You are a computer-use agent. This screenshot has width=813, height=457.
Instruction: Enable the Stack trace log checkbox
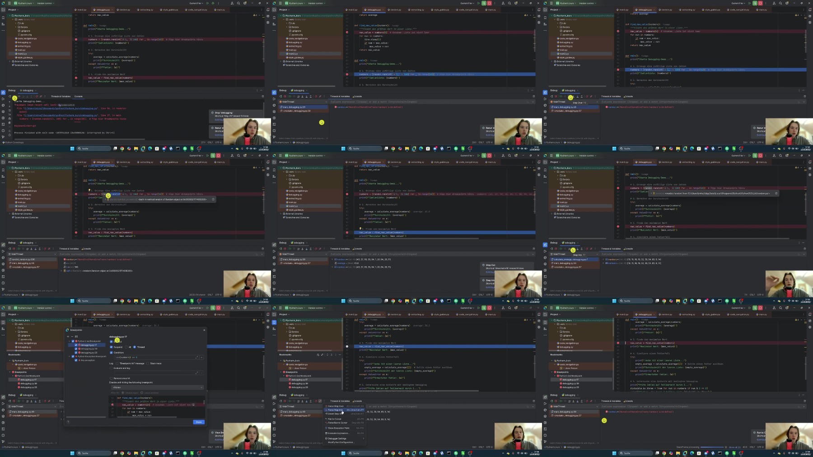pyautogui.click(x=148, y=363)
